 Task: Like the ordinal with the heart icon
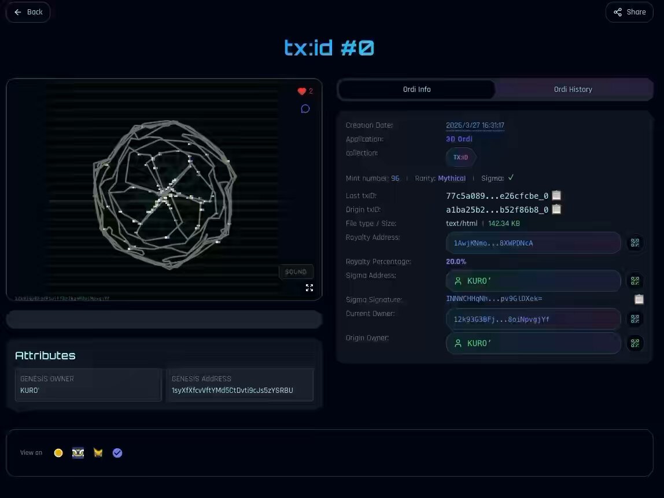(x=301, y=91)
